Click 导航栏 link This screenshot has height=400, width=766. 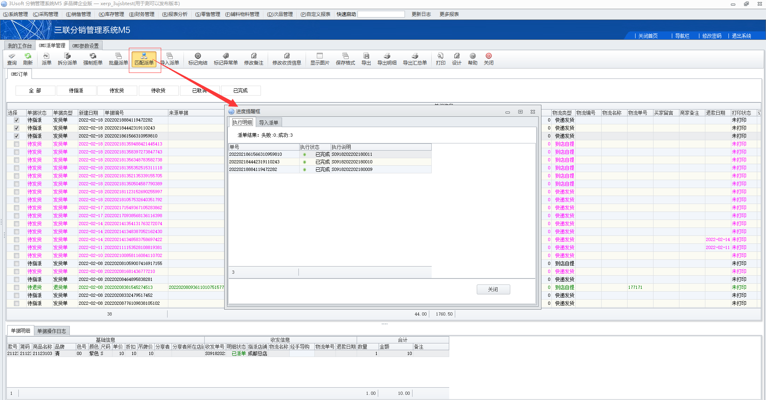tap(682, 36)
